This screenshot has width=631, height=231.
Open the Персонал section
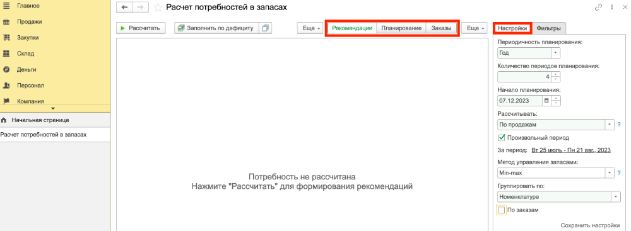(x=30, y=86)
